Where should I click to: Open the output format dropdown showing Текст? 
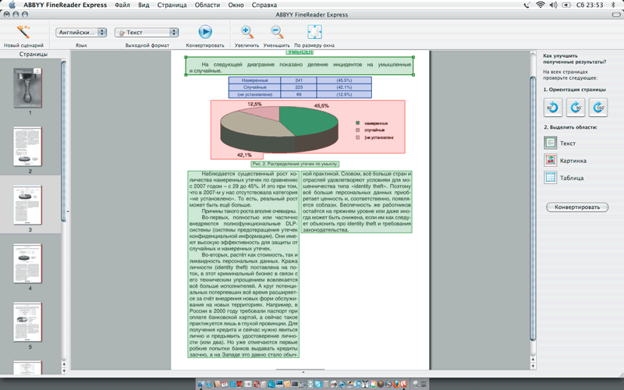(x=147, y=33)
